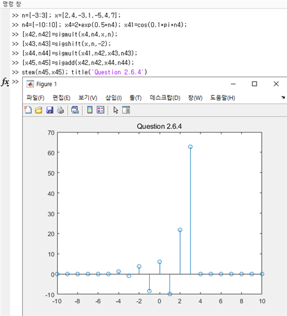The image size is (287, 316).
Task: Click the command line 'n=[-3:3]; x=[2,4,-3,1,-5,4,7];'
Action: click(71, 16)
